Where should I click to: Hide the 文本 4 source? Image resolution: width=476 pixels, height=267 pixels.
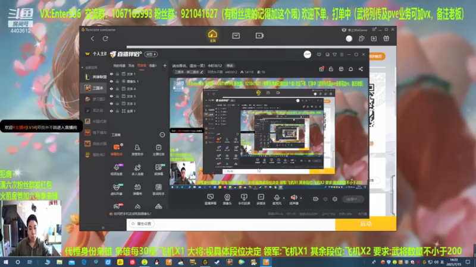pos(111,88)
